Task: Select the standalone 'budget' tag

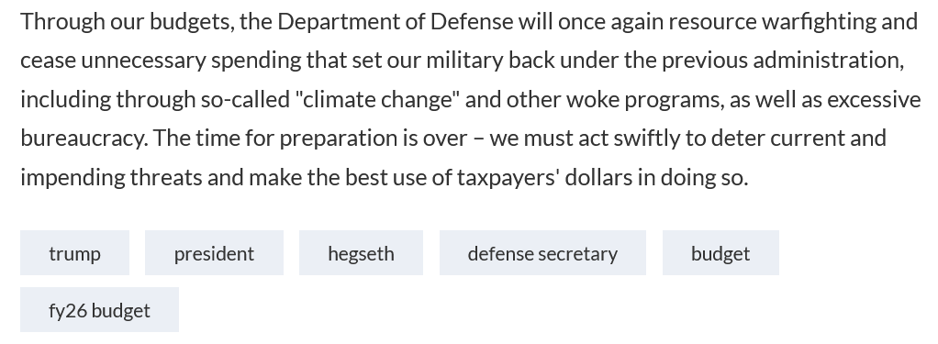Action: pyautogui.click(x=720, y=253)
